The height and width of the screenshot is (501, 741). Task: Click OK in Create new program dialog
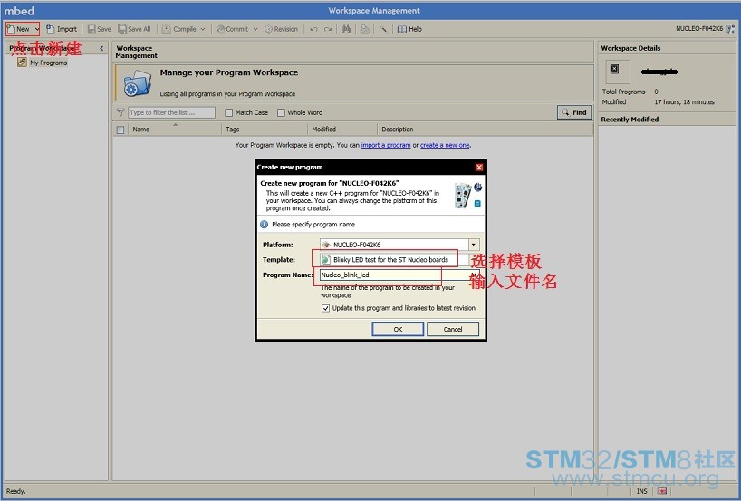(398, 329)
